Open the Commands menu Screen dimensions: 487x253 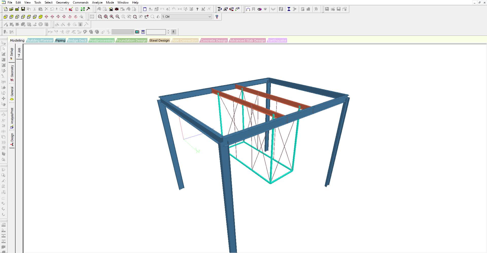[x=81, y=3]
